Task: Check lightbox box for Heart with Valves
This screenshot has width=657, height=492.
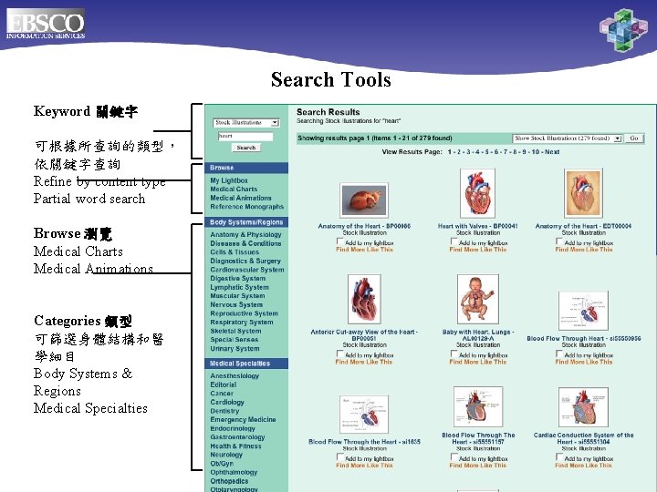Action: pyautogui.click(x=454, y=241)
